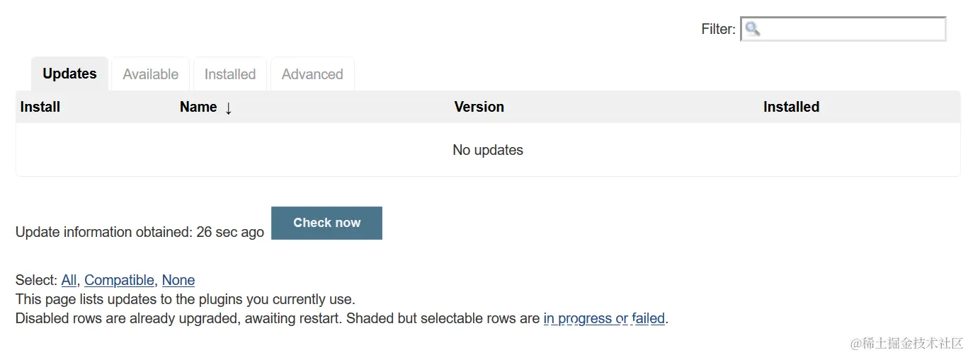Open the in progress or failed link
Viewport: 968px width, 355px height.
click(603, 318)
